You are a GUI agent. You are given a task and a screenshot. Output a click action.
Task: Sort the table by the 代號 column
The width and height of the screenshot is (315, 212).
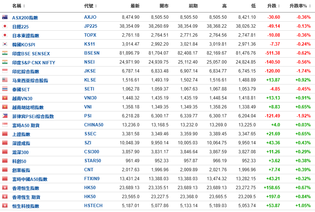coord(91,6)
